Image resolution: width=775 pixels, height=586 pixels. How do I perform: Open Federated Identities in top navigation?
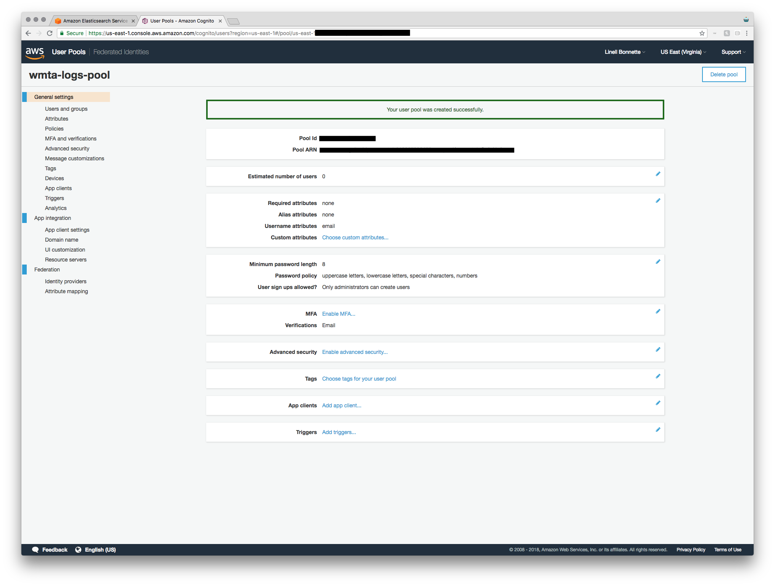point(121,52)
